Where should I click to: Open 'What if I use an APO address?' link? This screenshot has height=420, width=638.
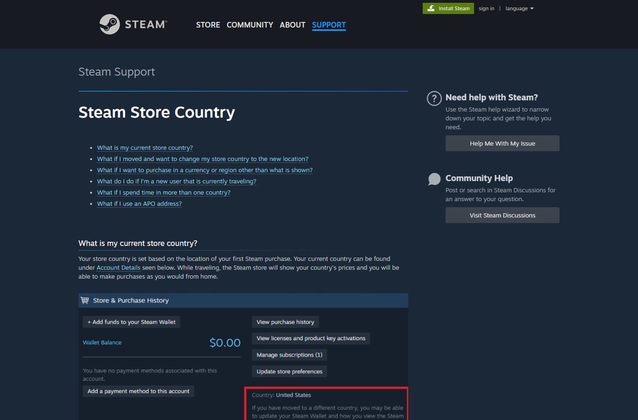[139, 204]
